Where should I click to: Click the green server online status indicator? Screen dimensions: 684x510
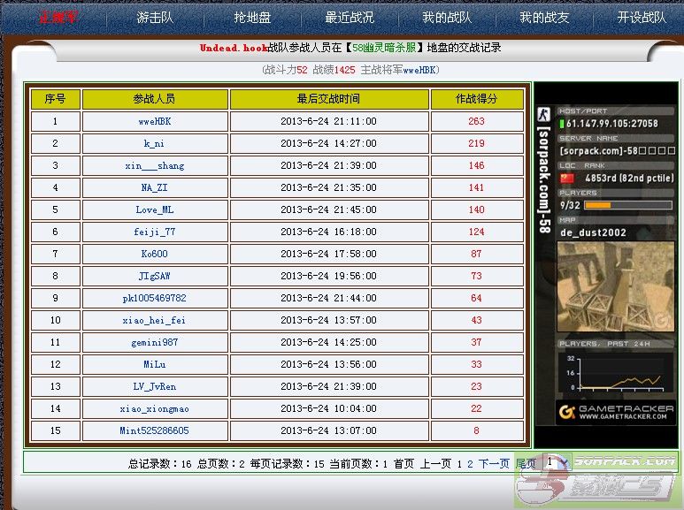pyautogui.click(x=561, y=124)
